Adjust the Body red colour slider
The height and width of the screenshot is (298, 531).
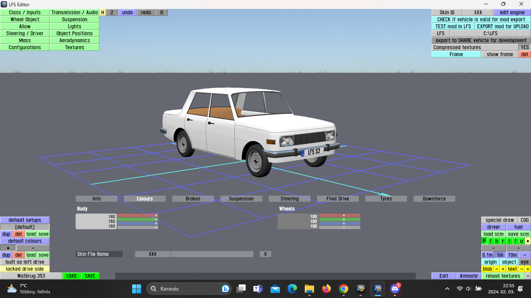point(138,215)
